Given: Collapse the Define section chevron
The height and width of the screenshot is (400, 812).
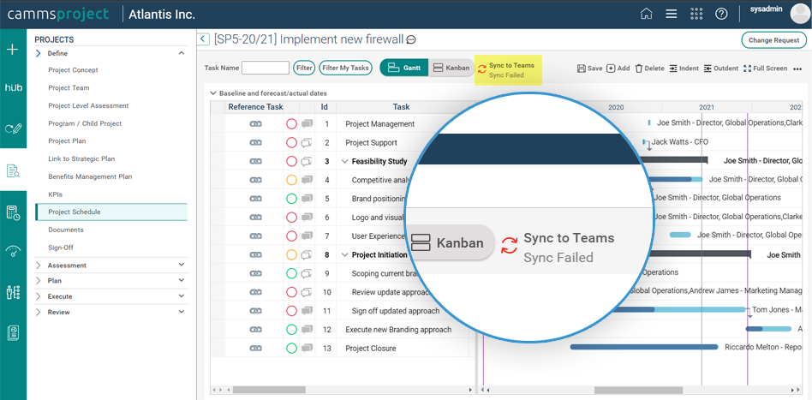Looking at the screenshot, I should click(182, 53).
